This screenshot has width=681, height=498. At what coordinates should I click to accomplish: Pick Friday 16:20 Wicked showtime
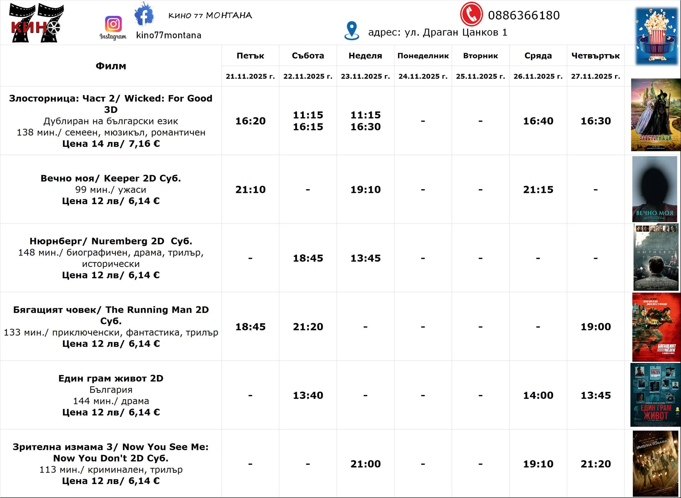(x=250, y=121)
